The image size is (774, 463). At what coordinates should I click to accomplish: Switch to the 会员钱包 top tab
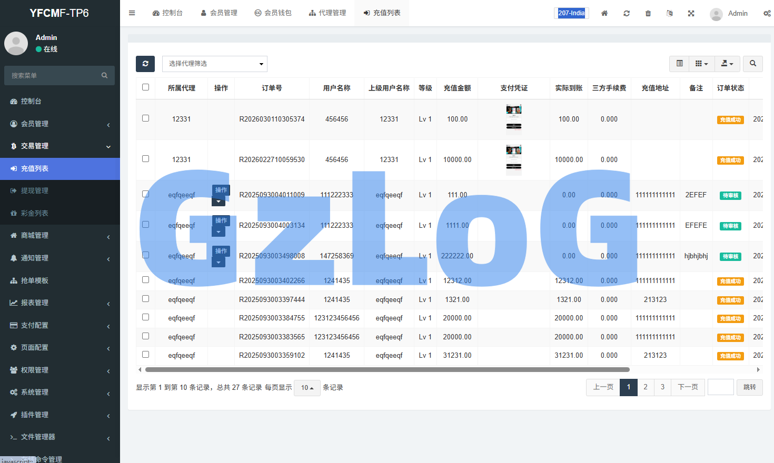click(273, 13)
